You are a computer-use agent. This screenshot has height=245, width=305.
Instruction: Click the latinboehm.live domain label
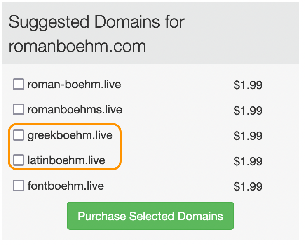tap(66, 160)
